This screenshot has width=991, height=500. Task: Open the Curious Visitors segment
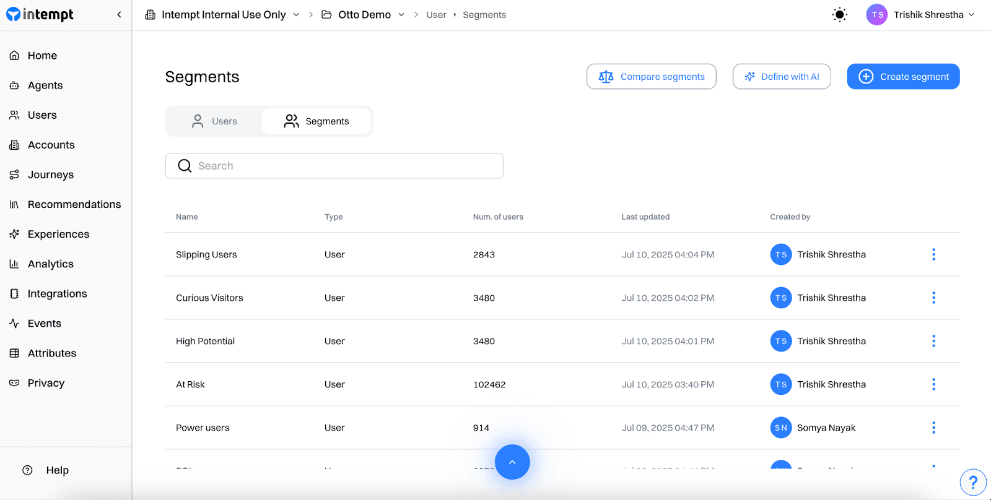(x=209, y=298)
